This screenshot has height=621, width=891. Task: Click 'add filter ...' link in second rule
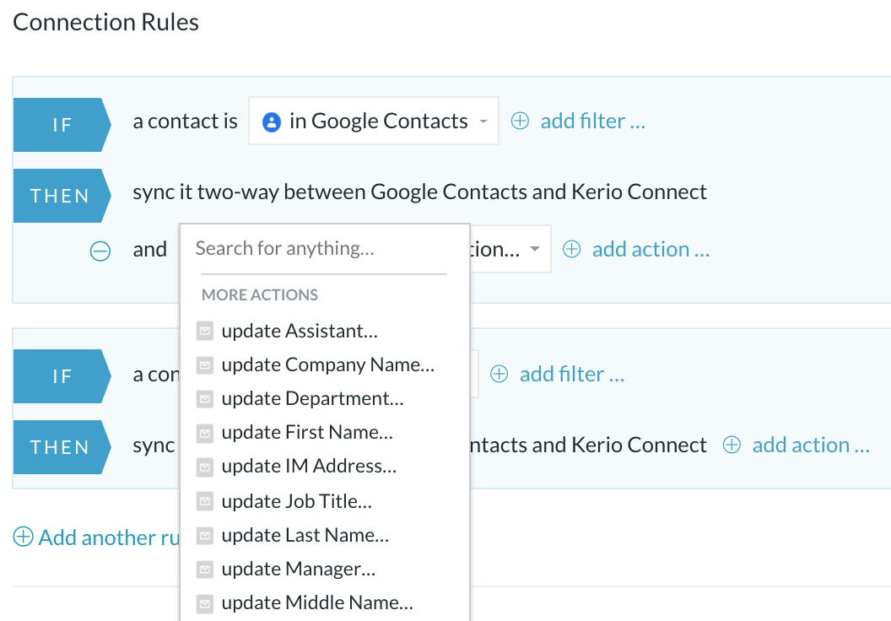(x=572, y=375)
